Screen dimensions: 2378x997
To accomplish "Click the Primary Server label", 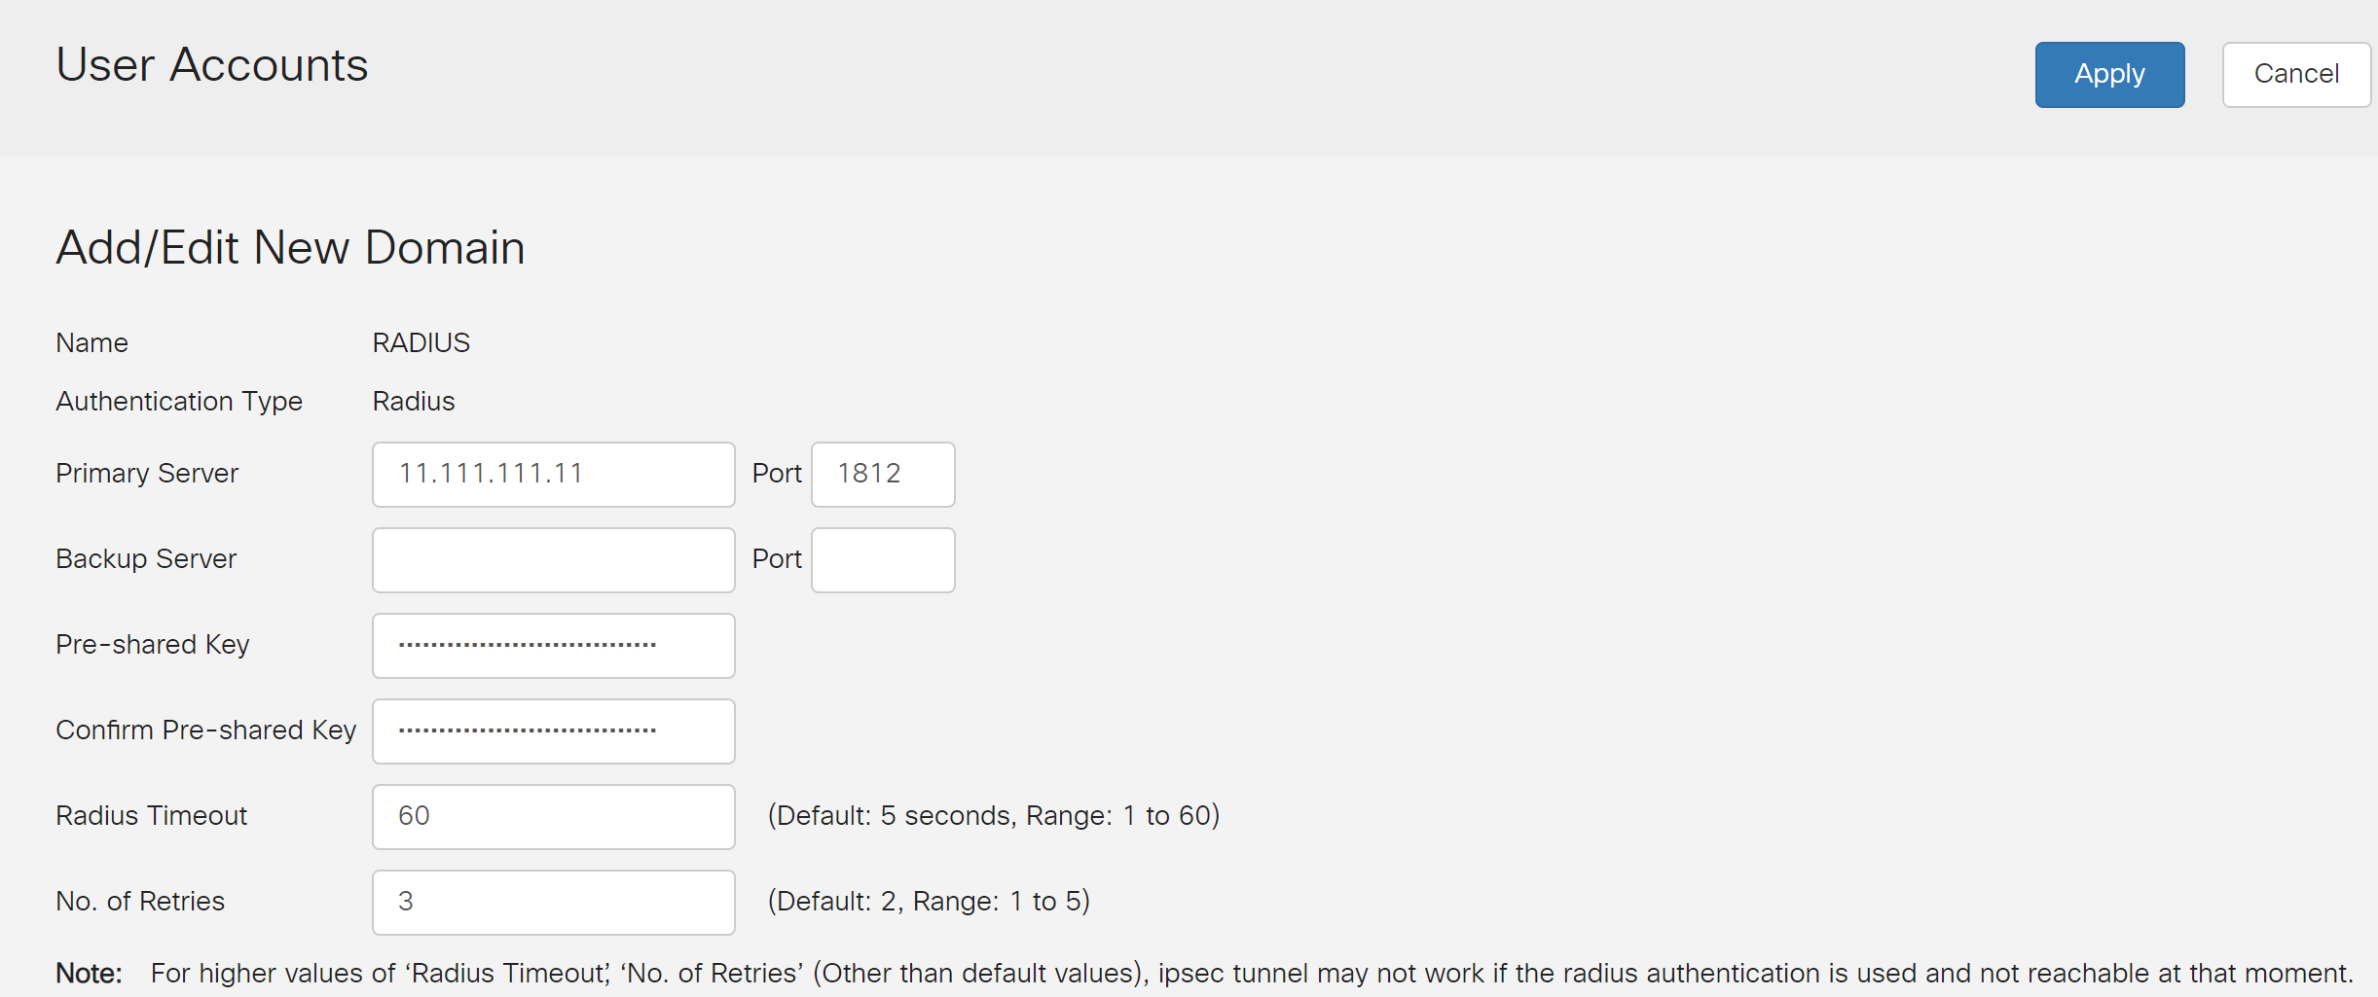I will pyautogui.click(x=147, y=474).
